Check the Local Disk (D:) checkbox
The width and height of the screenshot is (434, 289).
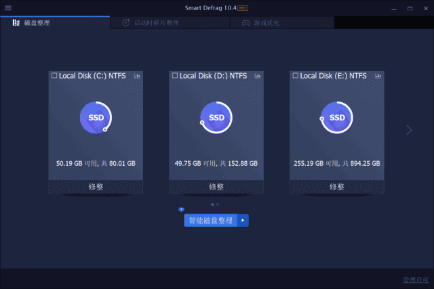(x=175, y=76)
